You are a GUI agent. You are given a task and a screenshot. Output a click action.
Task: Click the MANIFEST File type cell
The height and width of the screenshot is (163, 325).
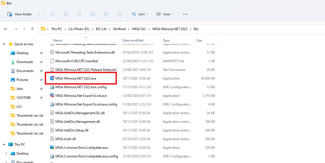pyautogui.click(x=173, y=61)
